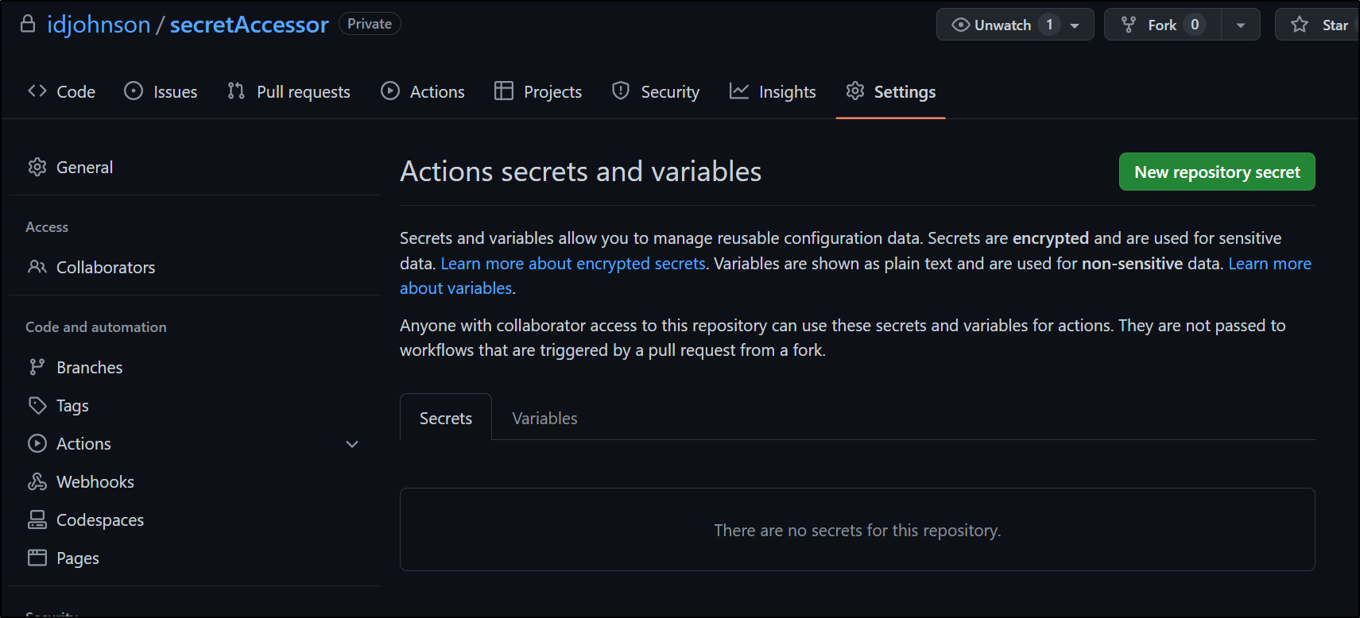Click the fork count badge showing 0
Image resolution: width=1360 pixels, height=618 pixels.
pyautogui.click(x=1195, y=25)
